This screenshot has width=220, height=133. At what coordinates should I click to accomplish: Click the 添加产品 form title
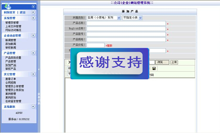click(130, 11)
